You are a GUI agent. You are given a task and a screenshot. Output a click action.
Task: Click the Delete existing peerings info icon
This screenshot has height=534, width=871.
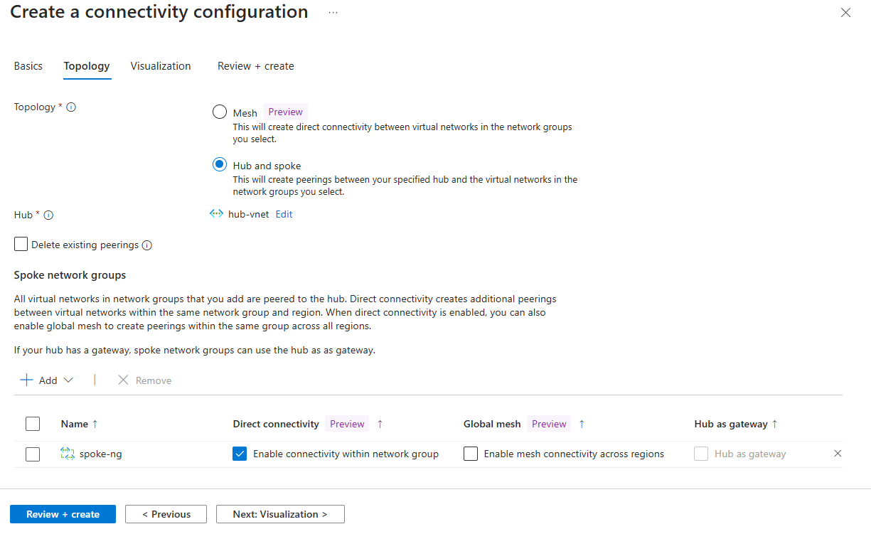tap(147, 245)
